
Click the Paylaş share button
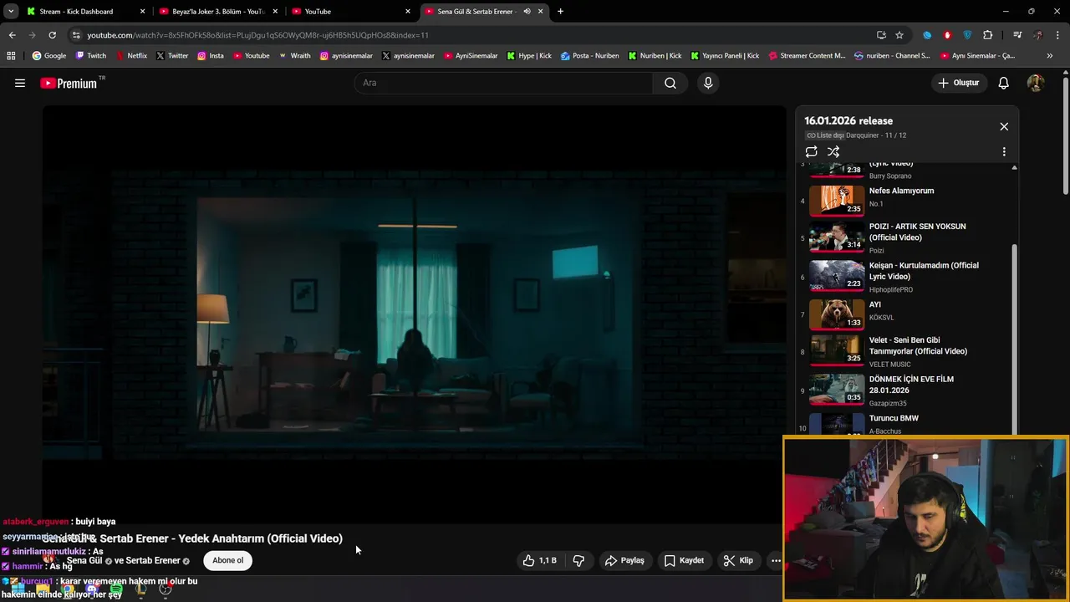point(624,560)
